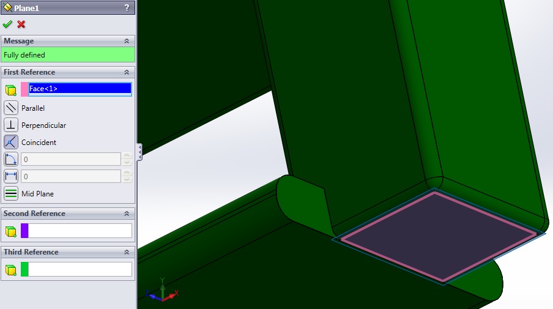Viewport: 553px width, 309px height.
Task: Select the Parallel constraint icon
Action: click(x=11, y=108)
